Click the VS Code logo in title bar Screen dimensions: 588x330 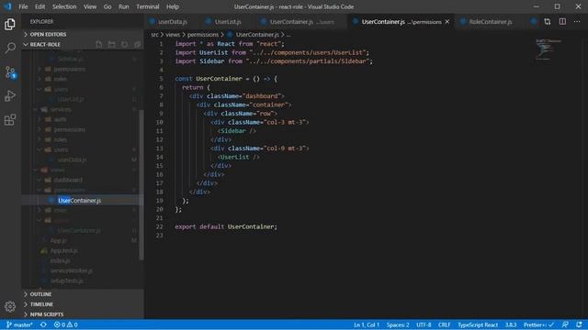click(8, 6)
